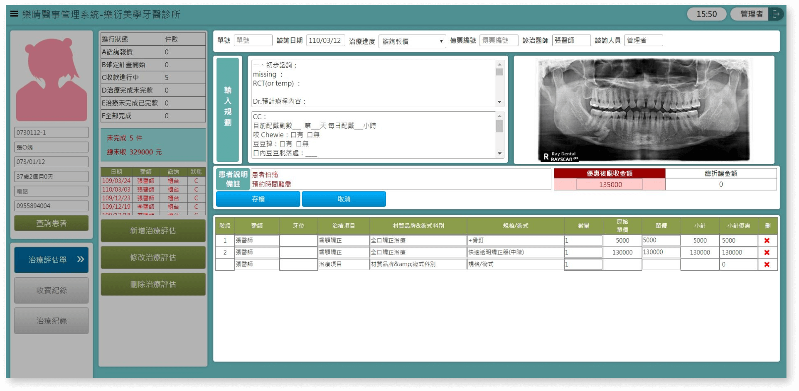Click the logout icon beside 管理者

tap(776, 14)
